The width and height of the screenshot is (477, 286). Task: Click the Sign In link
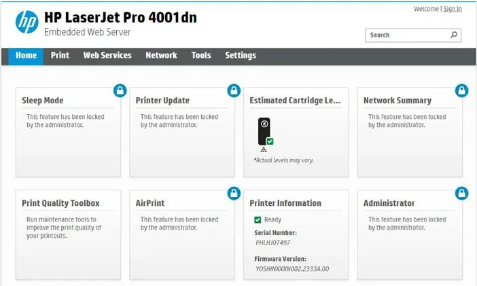pyautogui.click(x=453, y=9)
